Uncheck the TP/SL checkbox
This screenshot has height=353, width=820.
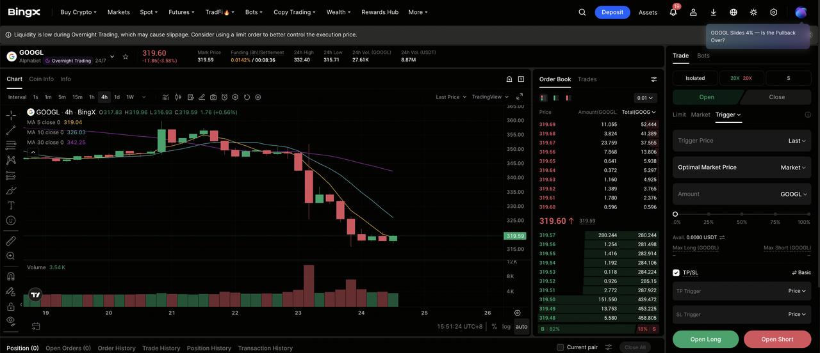[676, 272]
